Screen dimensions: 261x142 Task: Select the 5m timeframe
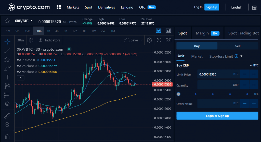click(x=17, y=31)
